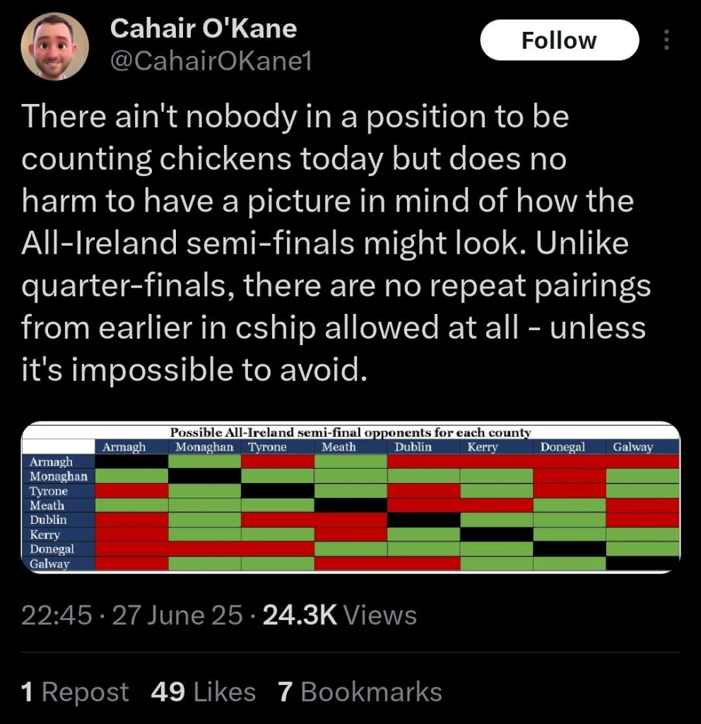Click the Kerry column header in table
This screenshot has width=701, height=724.
coord(482,447)
